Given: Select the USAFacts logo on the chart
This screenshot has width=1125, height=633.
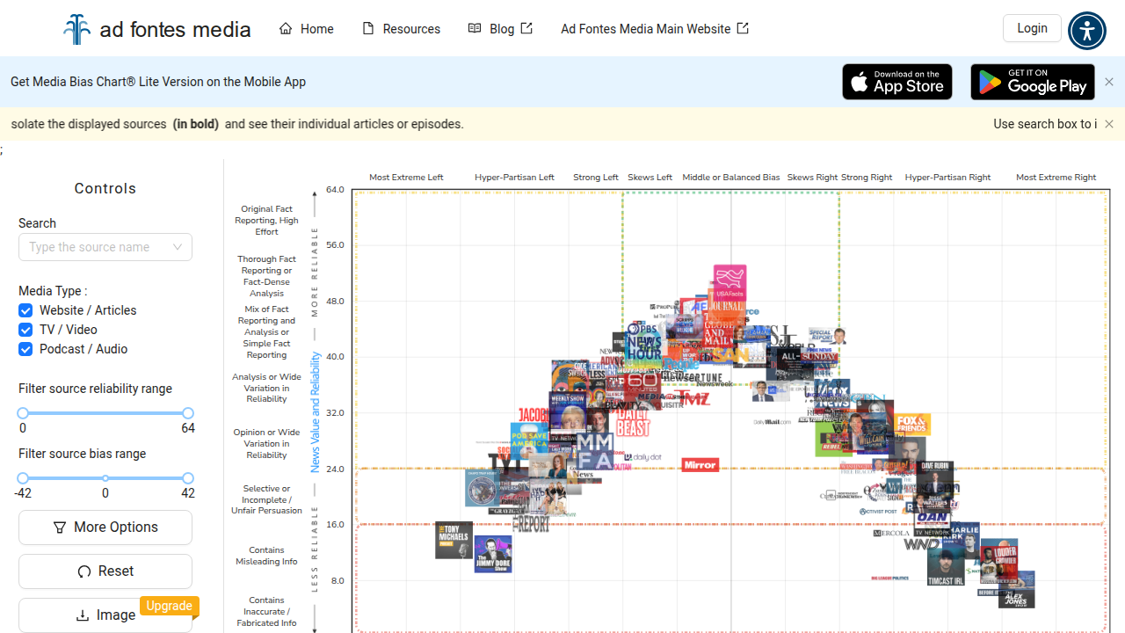Looking at the screenshot, I should [729, 281].
